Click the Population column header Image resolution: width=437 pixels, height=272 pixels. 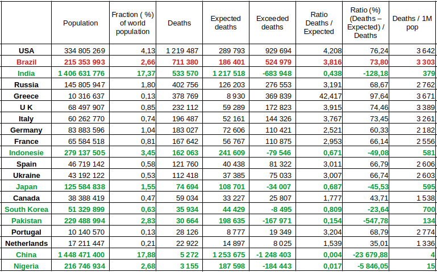coord(80,23)
